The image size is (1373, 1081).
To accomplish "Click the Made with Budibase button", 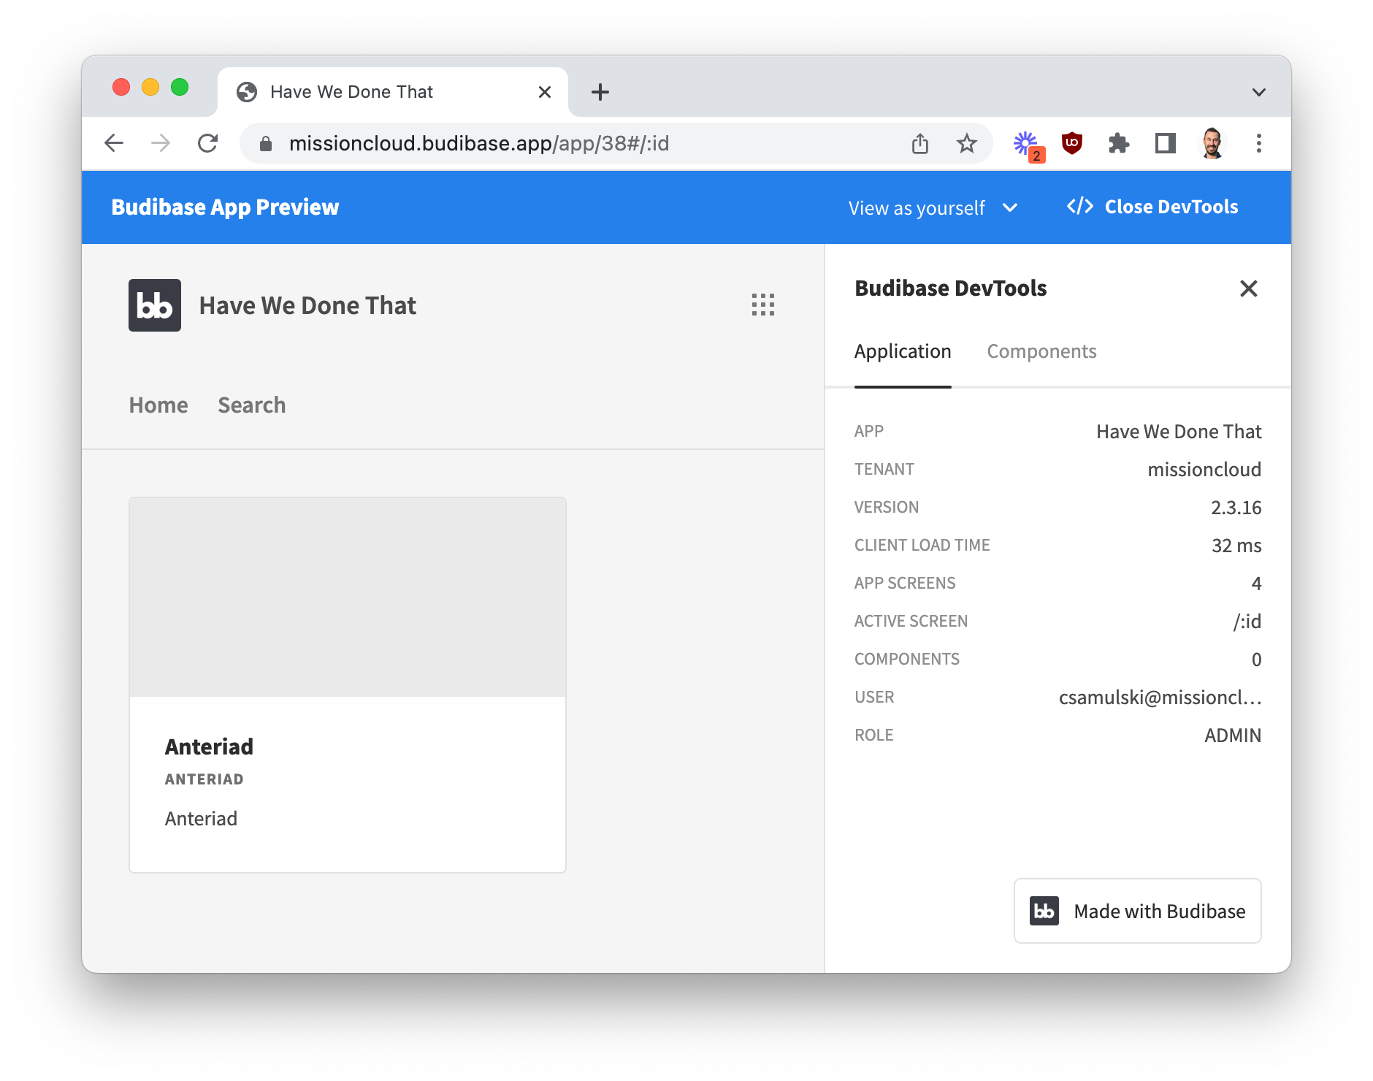I will [1137, 911].
